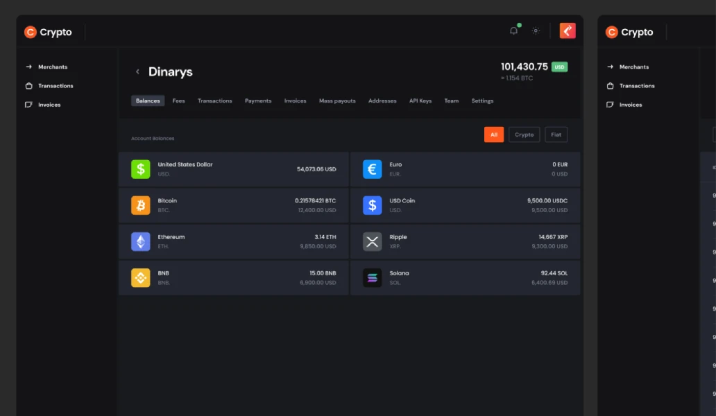Viewport: 716px width, 416px height.
Task: Open the Ripple XRP icon
Action: (372, 241)
